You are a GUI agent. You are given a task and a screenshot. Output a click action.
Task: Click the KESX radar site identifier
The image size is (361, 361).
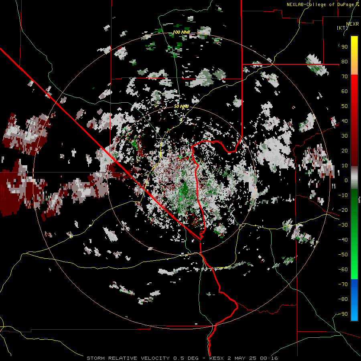click(217, 358)
